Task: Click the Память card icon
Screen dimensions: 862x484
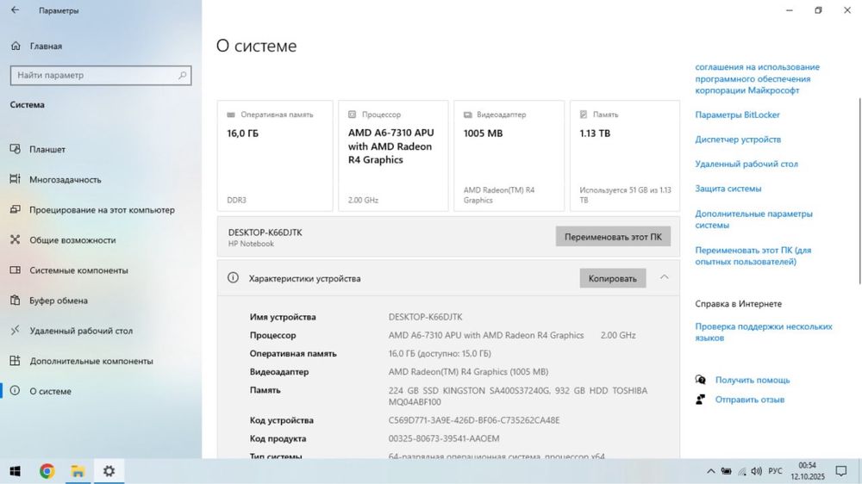Action: pyautogui.click(x=584, y=115)
